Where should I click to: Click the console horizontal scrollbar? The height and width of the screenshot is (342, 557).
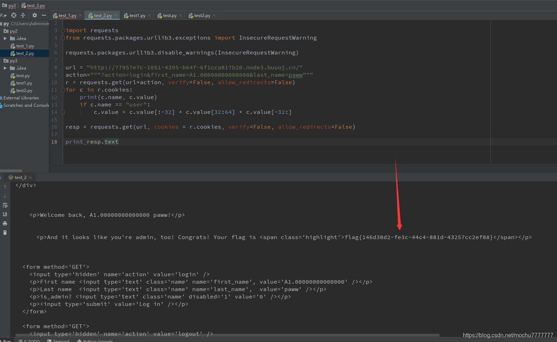(227, 335)
